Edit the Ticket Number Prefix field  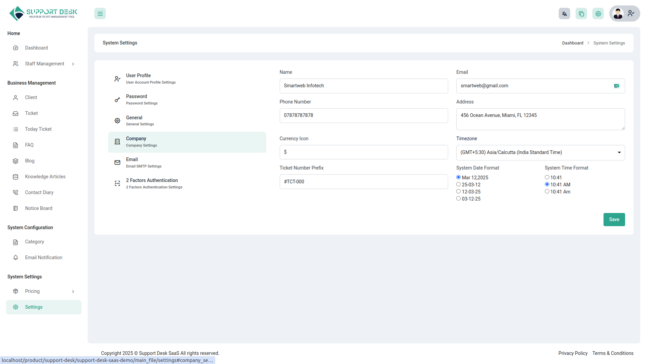coord(364,181)
